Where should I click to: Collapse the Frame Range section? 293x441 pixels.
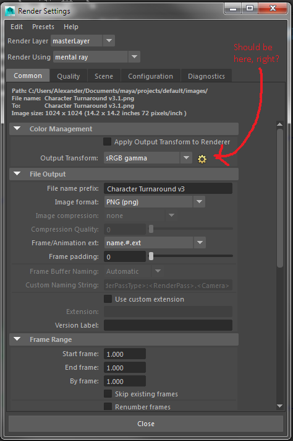17,339
